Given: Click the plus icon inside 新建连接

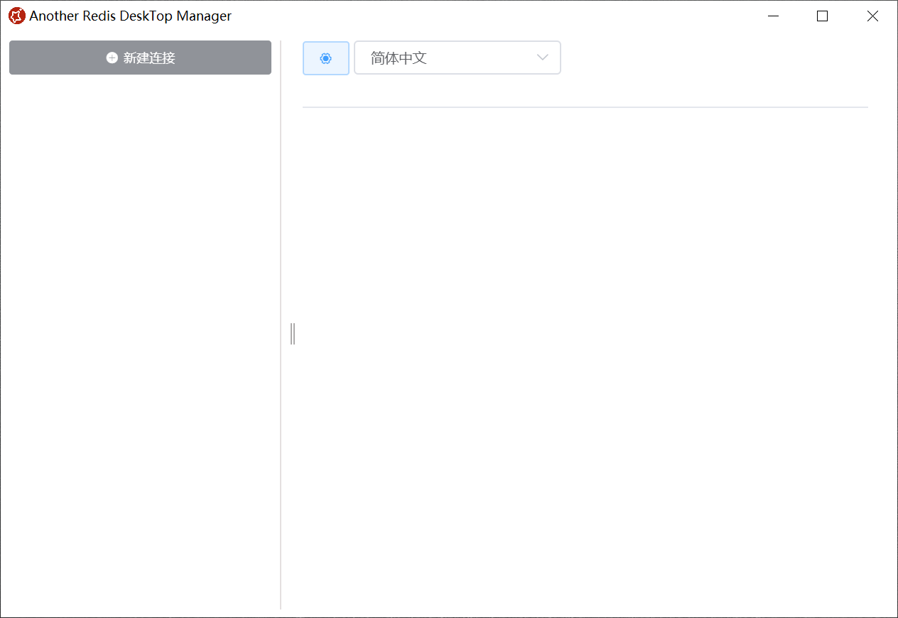Looking at the screenshot, I should 112,58.
